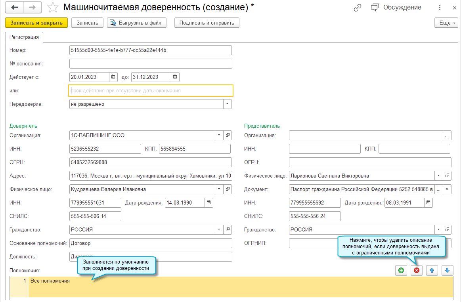Viewport: 461px width, 302px height.
Task: Add a new полномочие with the green plus
Action: point(401,270)
